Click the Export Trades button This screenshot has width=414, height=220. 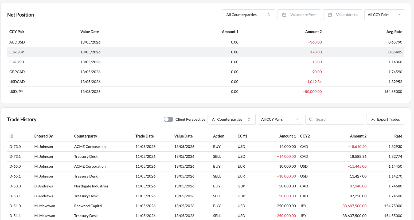tap(385, 119)
